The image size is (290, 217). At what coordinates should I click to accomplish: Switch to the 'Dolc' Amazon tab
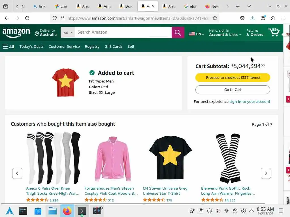[x=126, y=6]
